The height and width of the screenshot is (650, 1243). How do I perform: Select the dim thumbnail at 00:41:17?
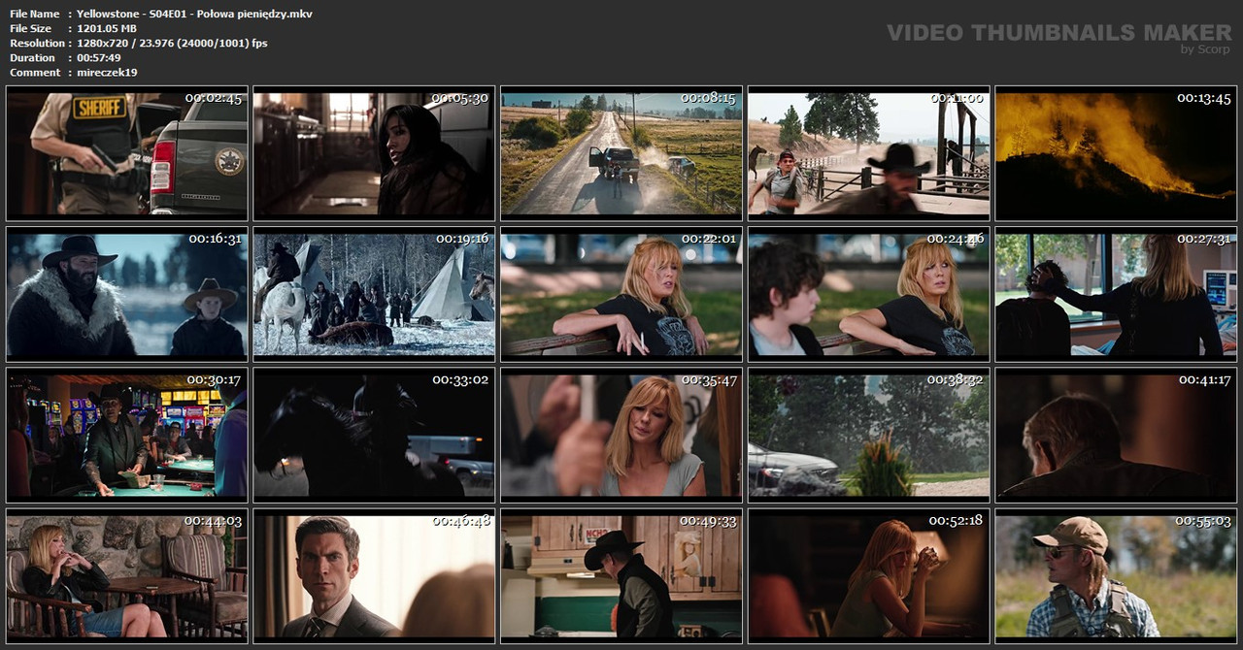[1116, 435]
